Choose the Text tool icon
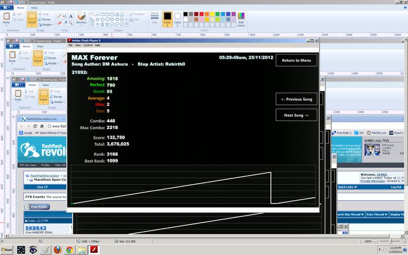This screenshot has width=408, height=255. pyautogui.click(x=71, y=16)
